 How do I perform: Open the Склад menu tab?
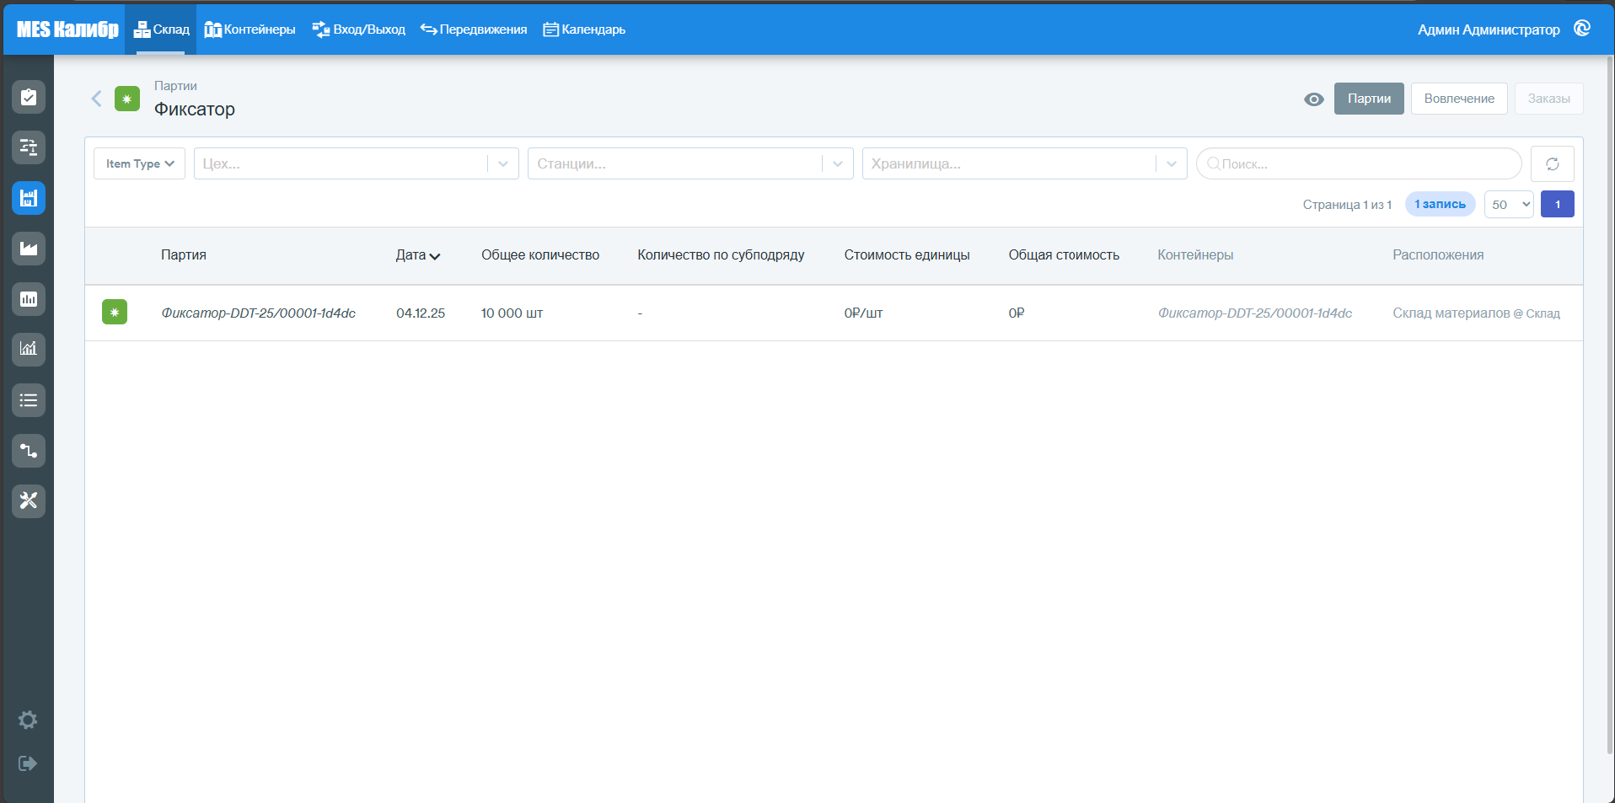point(161,29)
